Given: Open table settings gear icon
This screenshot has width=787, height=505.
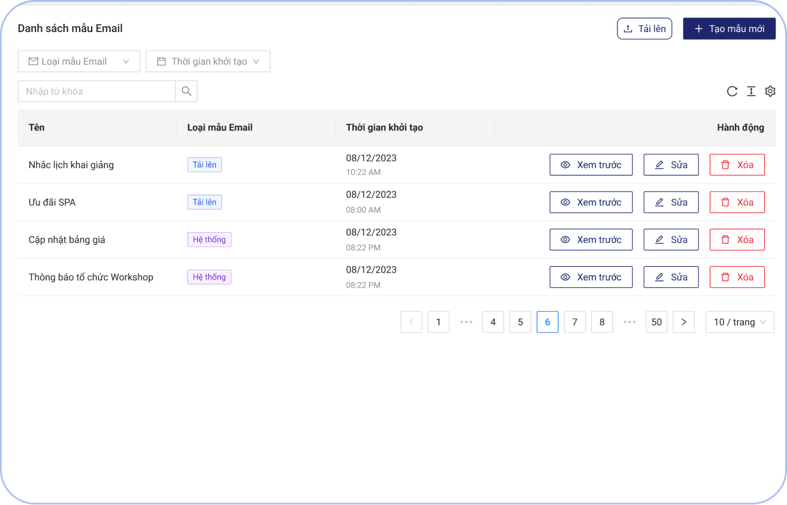Looking at the screenshot, I should [x=770, y=91].
